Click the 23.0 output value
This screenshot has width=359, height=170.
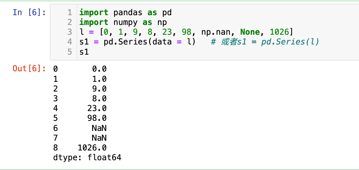click(97, 109)
